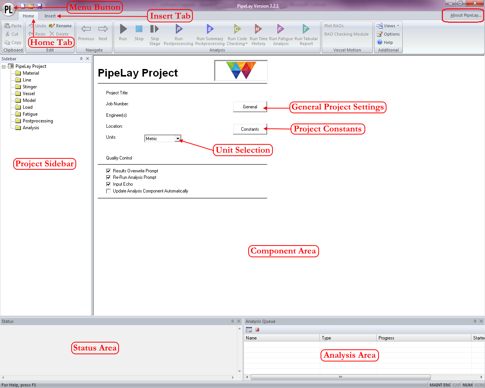
Task: Click the Run analysis icon
Action: click(x=123, y=30)
